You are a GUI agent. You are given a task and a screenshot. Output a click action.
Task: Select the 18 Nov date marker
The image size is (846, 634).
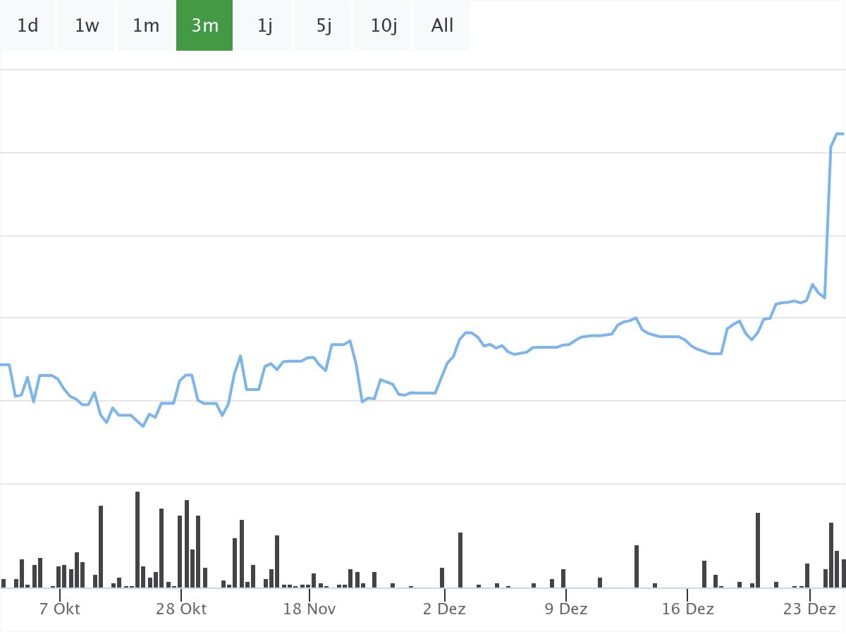(x=309, y=609)
